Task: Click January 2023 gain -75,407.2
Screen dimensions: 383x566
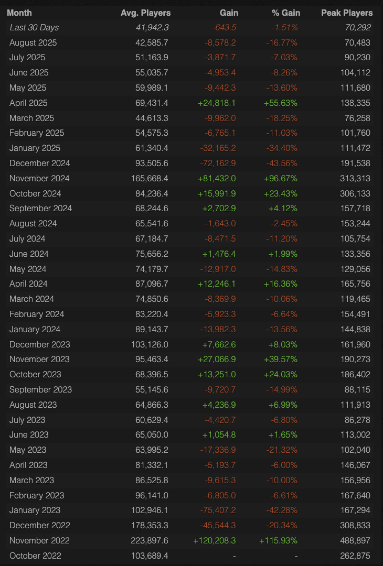Action: point(218,510)
